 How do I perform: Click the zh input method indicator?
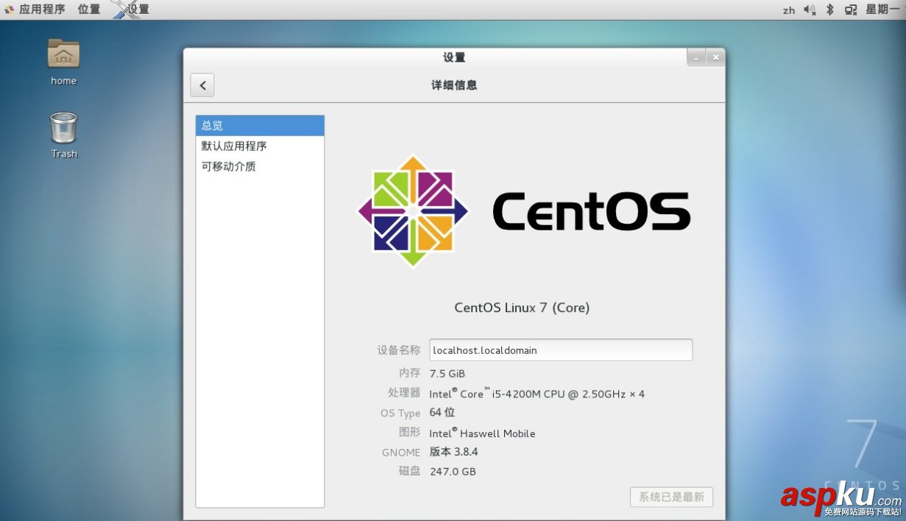click(x=788, y=10)
